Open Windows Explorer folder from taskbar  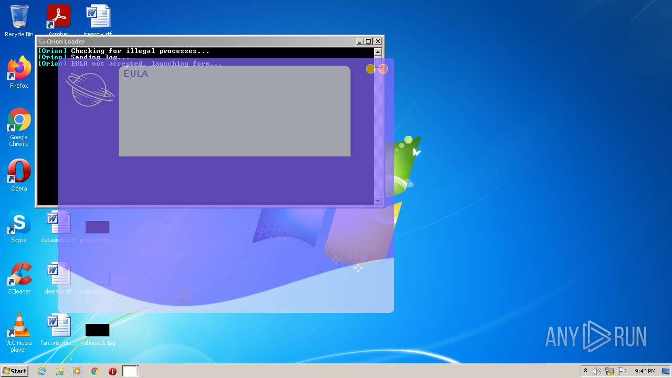59,371
